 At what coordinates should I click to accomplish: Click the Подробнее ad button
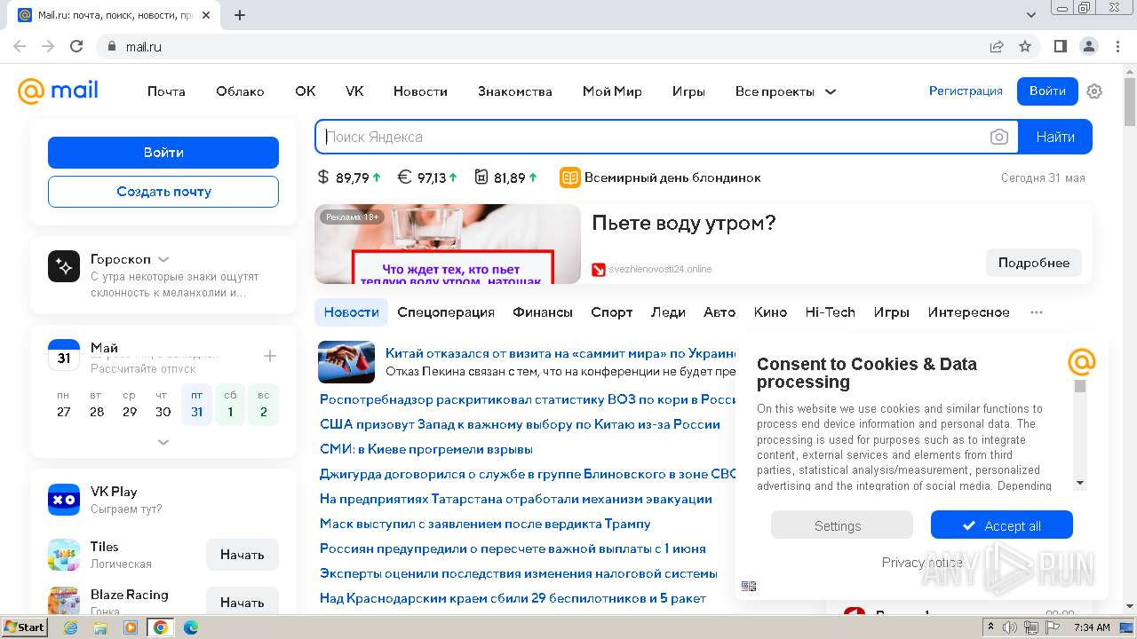(x=1034, y=263)
